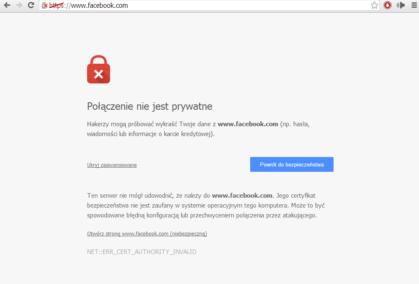Hide advanced details via Ukryj zaawansowane
419x284 pixels.
[112, 165]
